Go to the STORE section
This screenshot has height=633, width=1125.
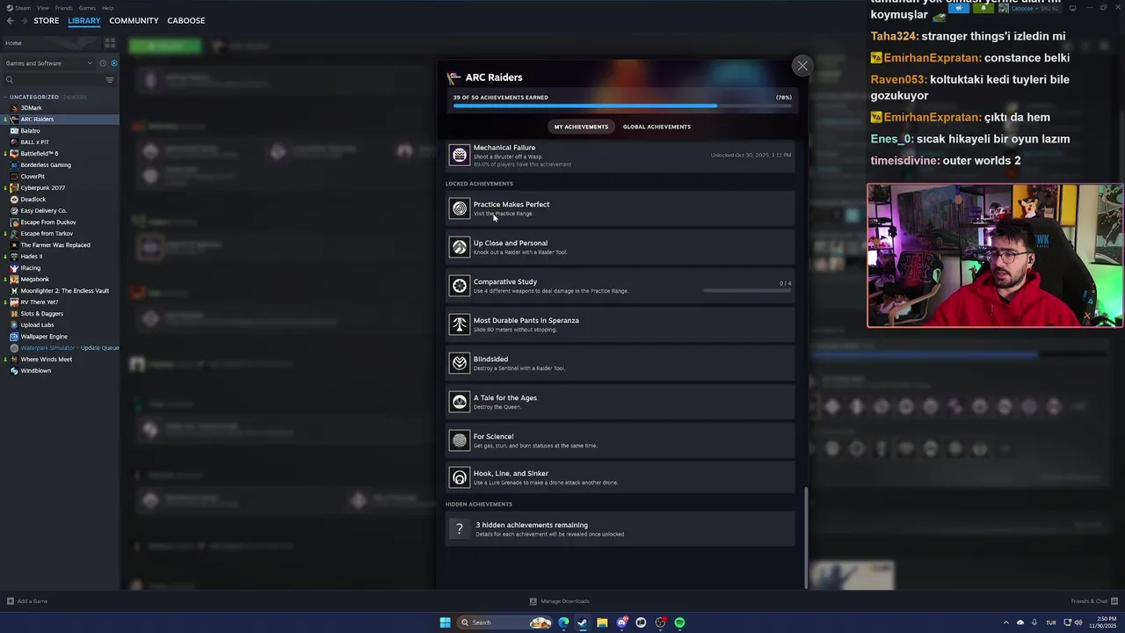coord(47,20)
